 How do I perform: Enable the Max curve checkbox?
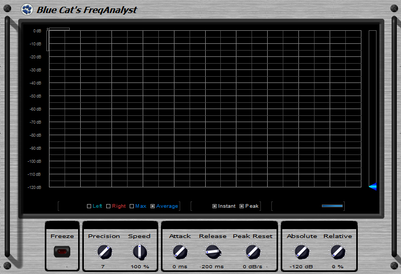[132, 206]
